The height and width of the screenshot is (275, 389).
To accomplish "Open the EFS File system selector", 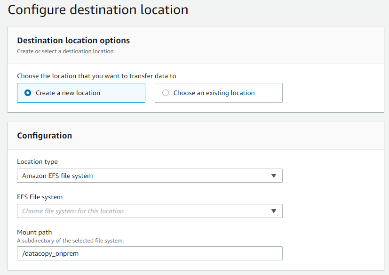I will [x=150, y=210].
